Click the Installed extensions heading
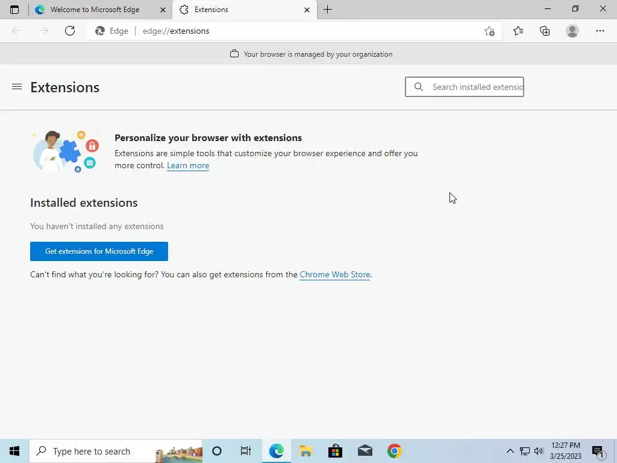Image resolution: width=617 pixels, height=463 pixels. pyautogui.click(x=84, y=203)
